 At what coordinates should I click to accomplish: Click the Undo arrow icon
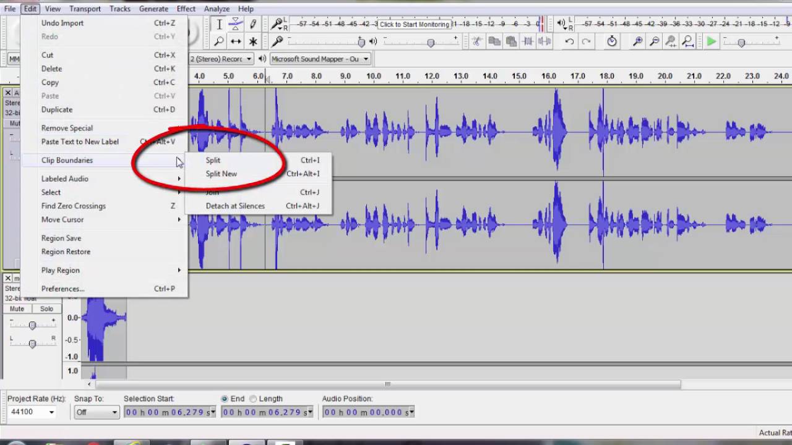pyautogui.click(x=569, y=41)
